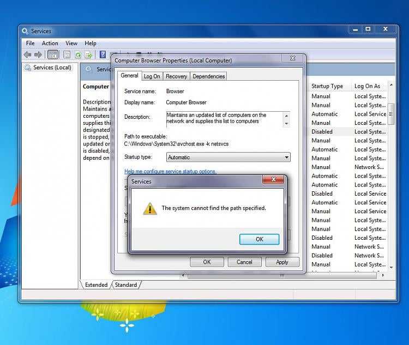
Task: Click the horizontal scrollbar right arrow
Action: [x=383, y=275]
